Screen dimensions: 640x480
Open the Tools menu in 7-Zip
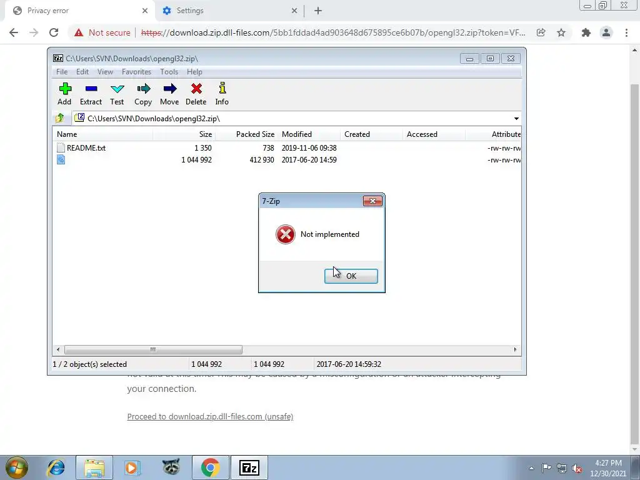(169, 72)
